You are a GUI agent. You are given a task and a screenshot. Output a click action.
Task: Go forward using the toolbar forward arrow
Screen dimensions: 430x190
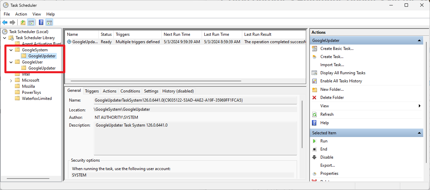coord(13,23)
